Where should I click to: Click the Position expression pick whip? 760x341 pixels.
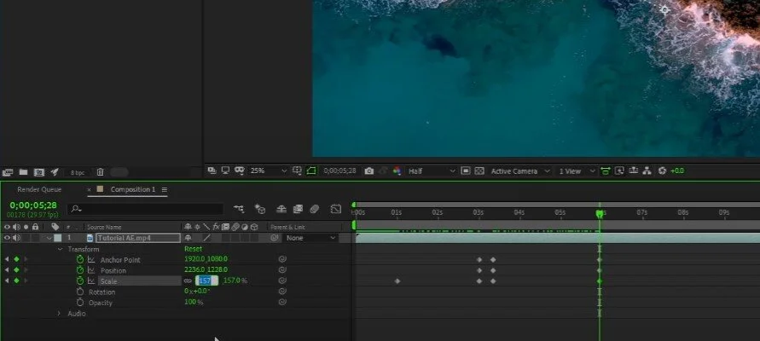(x=282, y=269)
